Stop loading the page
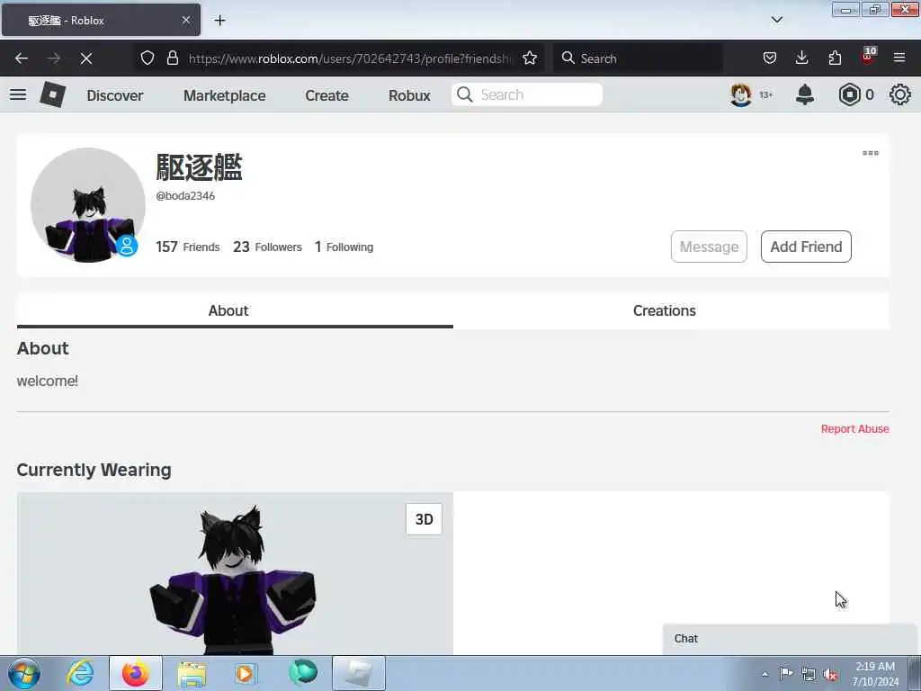 click(85, 58)
